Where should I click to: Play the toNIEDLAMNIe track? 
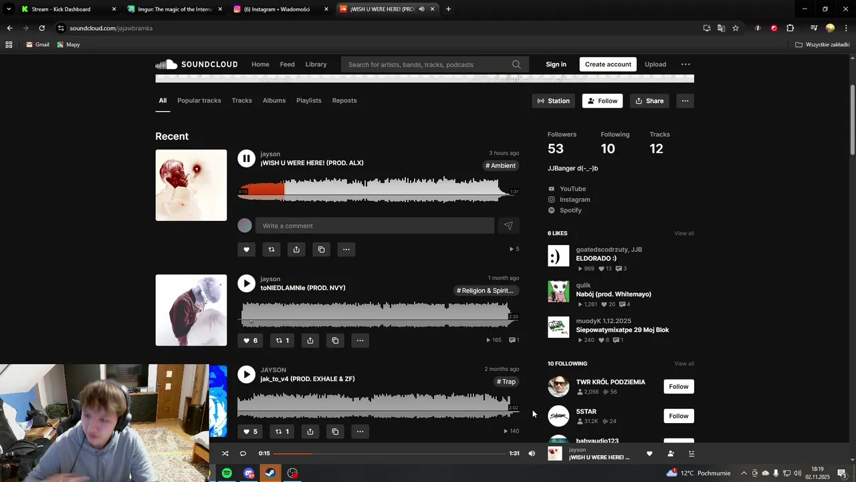pyautogui.click(x=246, y=283)
